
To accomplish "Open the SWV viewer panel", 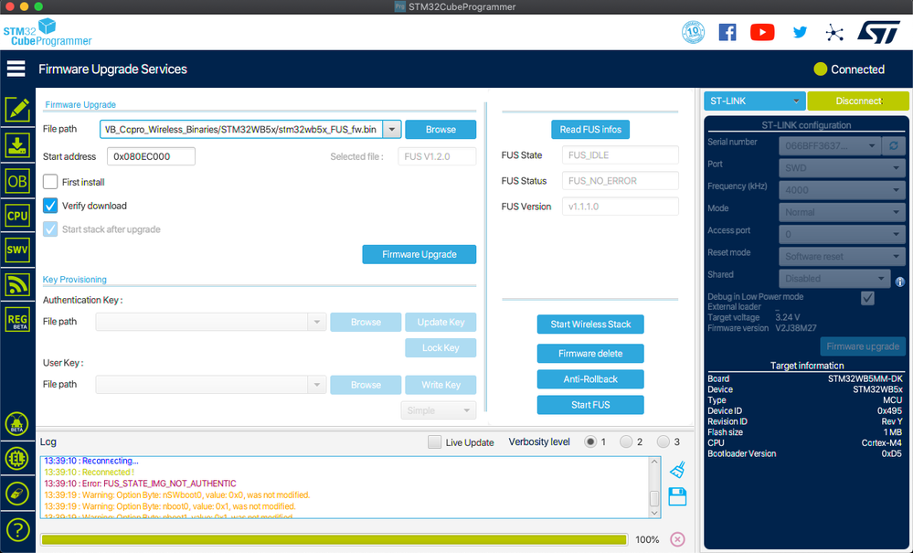I will coord(17,250).
